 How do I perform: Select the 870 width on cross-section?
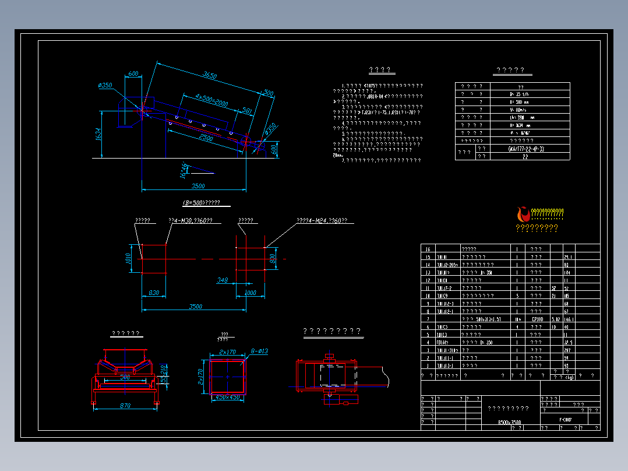[125, 406]
